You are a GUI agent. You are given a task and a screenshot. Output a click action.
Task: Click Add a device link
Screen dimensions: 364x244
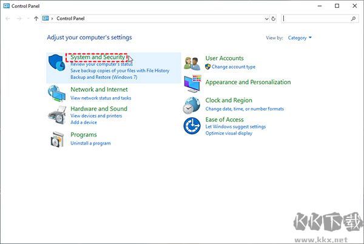[x=84, y=122]
